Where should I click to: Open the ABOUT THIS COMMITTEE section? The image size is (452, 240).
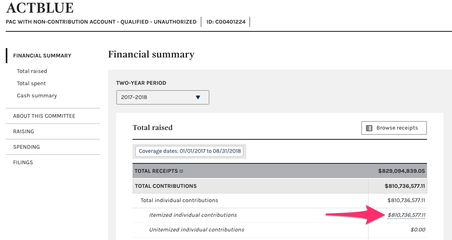tap(44, 116)
